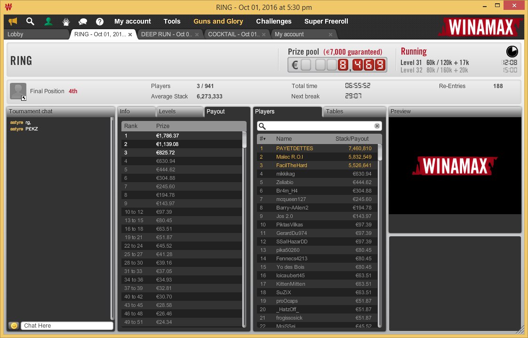Click the megaphone announcements icon
Image resolution: width=528 pixels, height=338 pixels.
coord(13,22)
